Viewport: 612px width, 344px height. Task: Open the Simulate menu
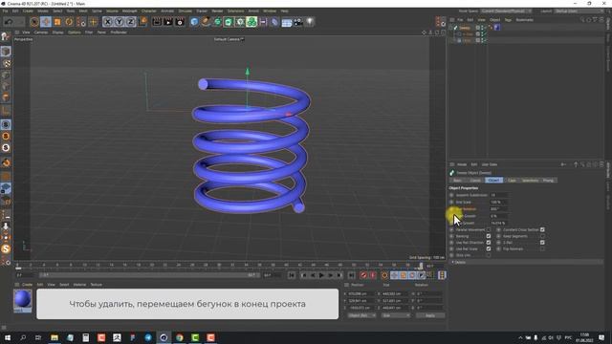click(185, 11)
